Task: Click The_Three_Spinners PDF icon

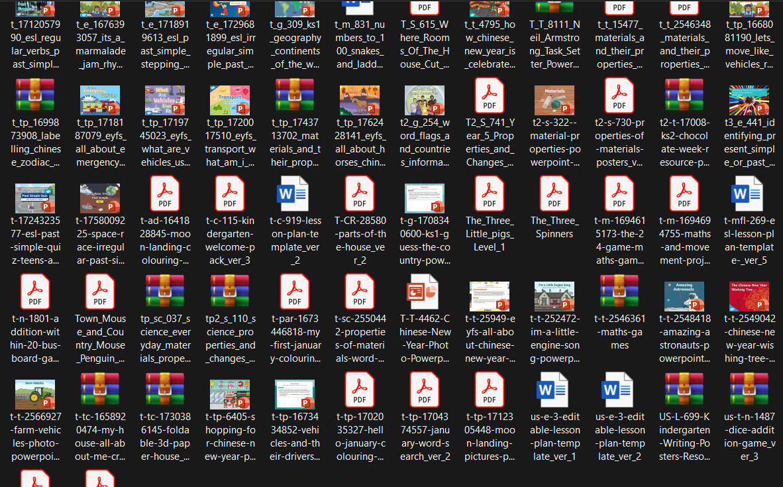Action: [x=554, y=195]
